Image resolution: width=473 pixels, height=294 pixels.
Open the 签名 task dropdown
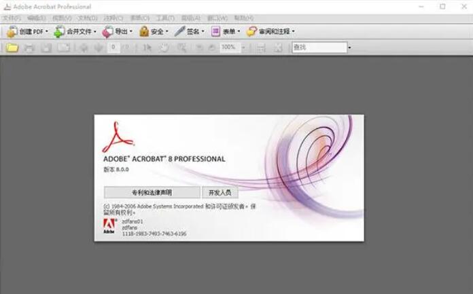click(x=190, y=31)
